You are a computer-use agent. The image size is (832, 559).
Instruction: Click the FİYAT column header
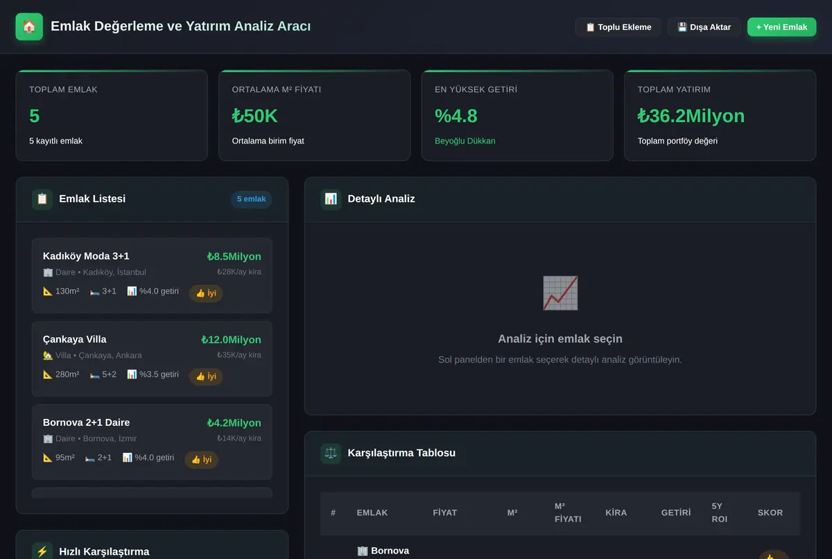tap(445, 513)
